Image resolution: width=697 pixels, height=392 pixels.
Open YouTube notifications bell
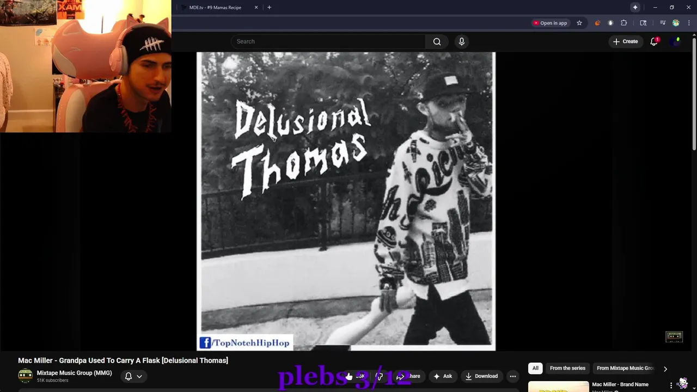pos(654,41)
